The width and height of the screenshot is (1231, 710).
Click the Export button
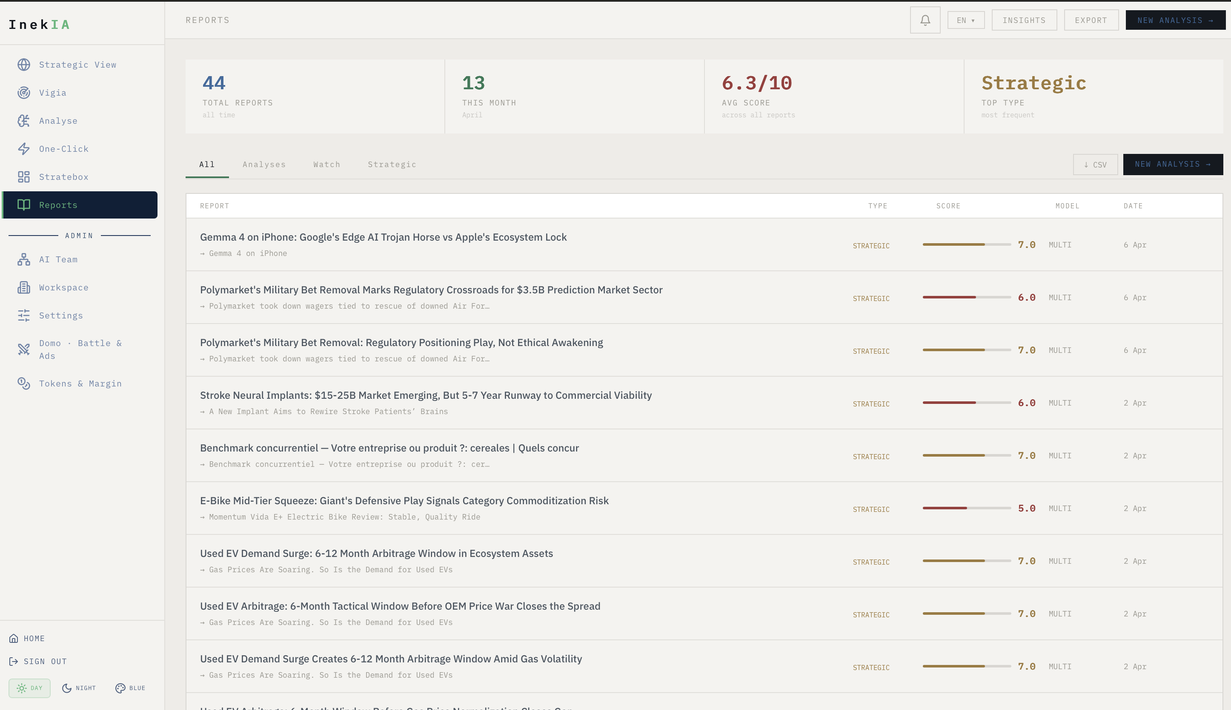[x=1091, y=20]
